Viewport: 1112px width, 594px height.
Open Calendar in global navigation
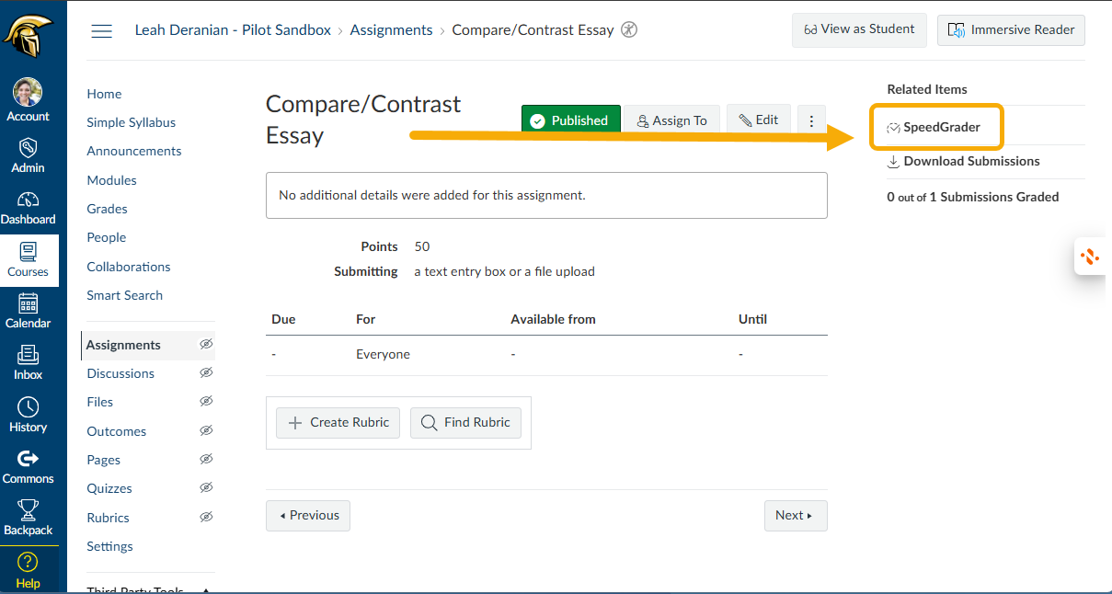[x=28, y=311]
